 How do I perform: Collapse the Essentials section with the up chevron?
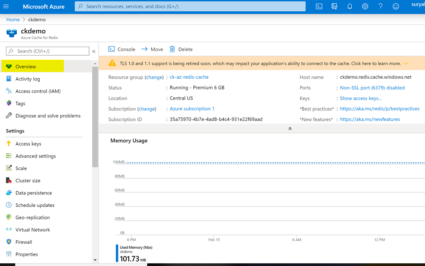click(x=290, y=128)
